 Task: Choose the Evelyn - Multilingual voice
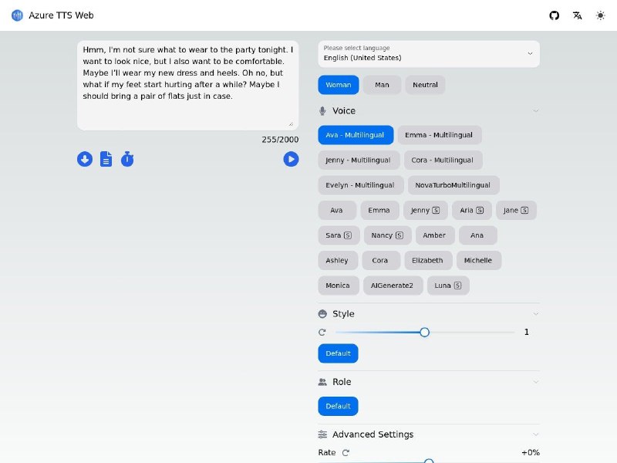coord(360,185)
